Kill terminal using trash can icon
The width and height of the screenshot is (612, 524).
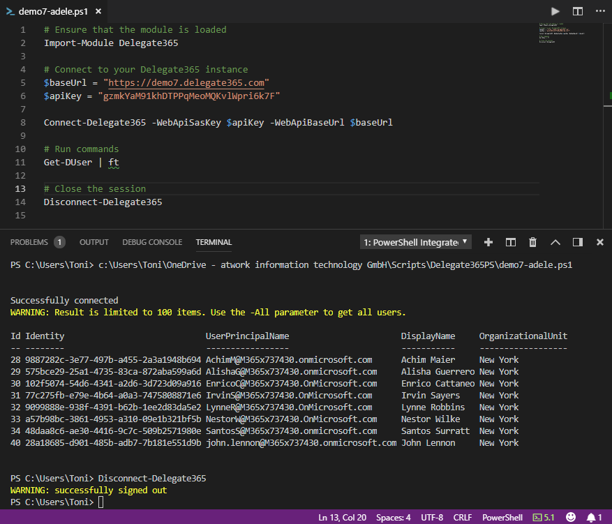click(533, 242)
